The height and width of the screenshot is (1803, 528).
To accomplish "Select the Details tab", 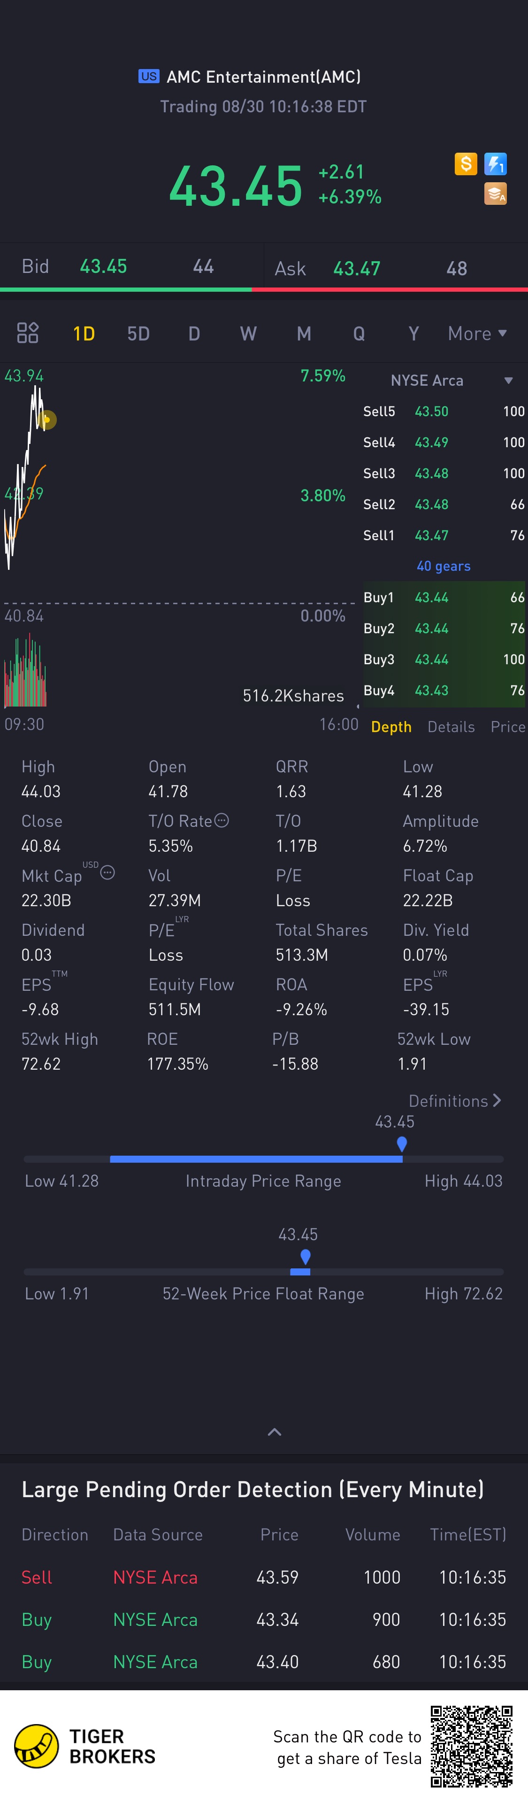I will point(451,727).
